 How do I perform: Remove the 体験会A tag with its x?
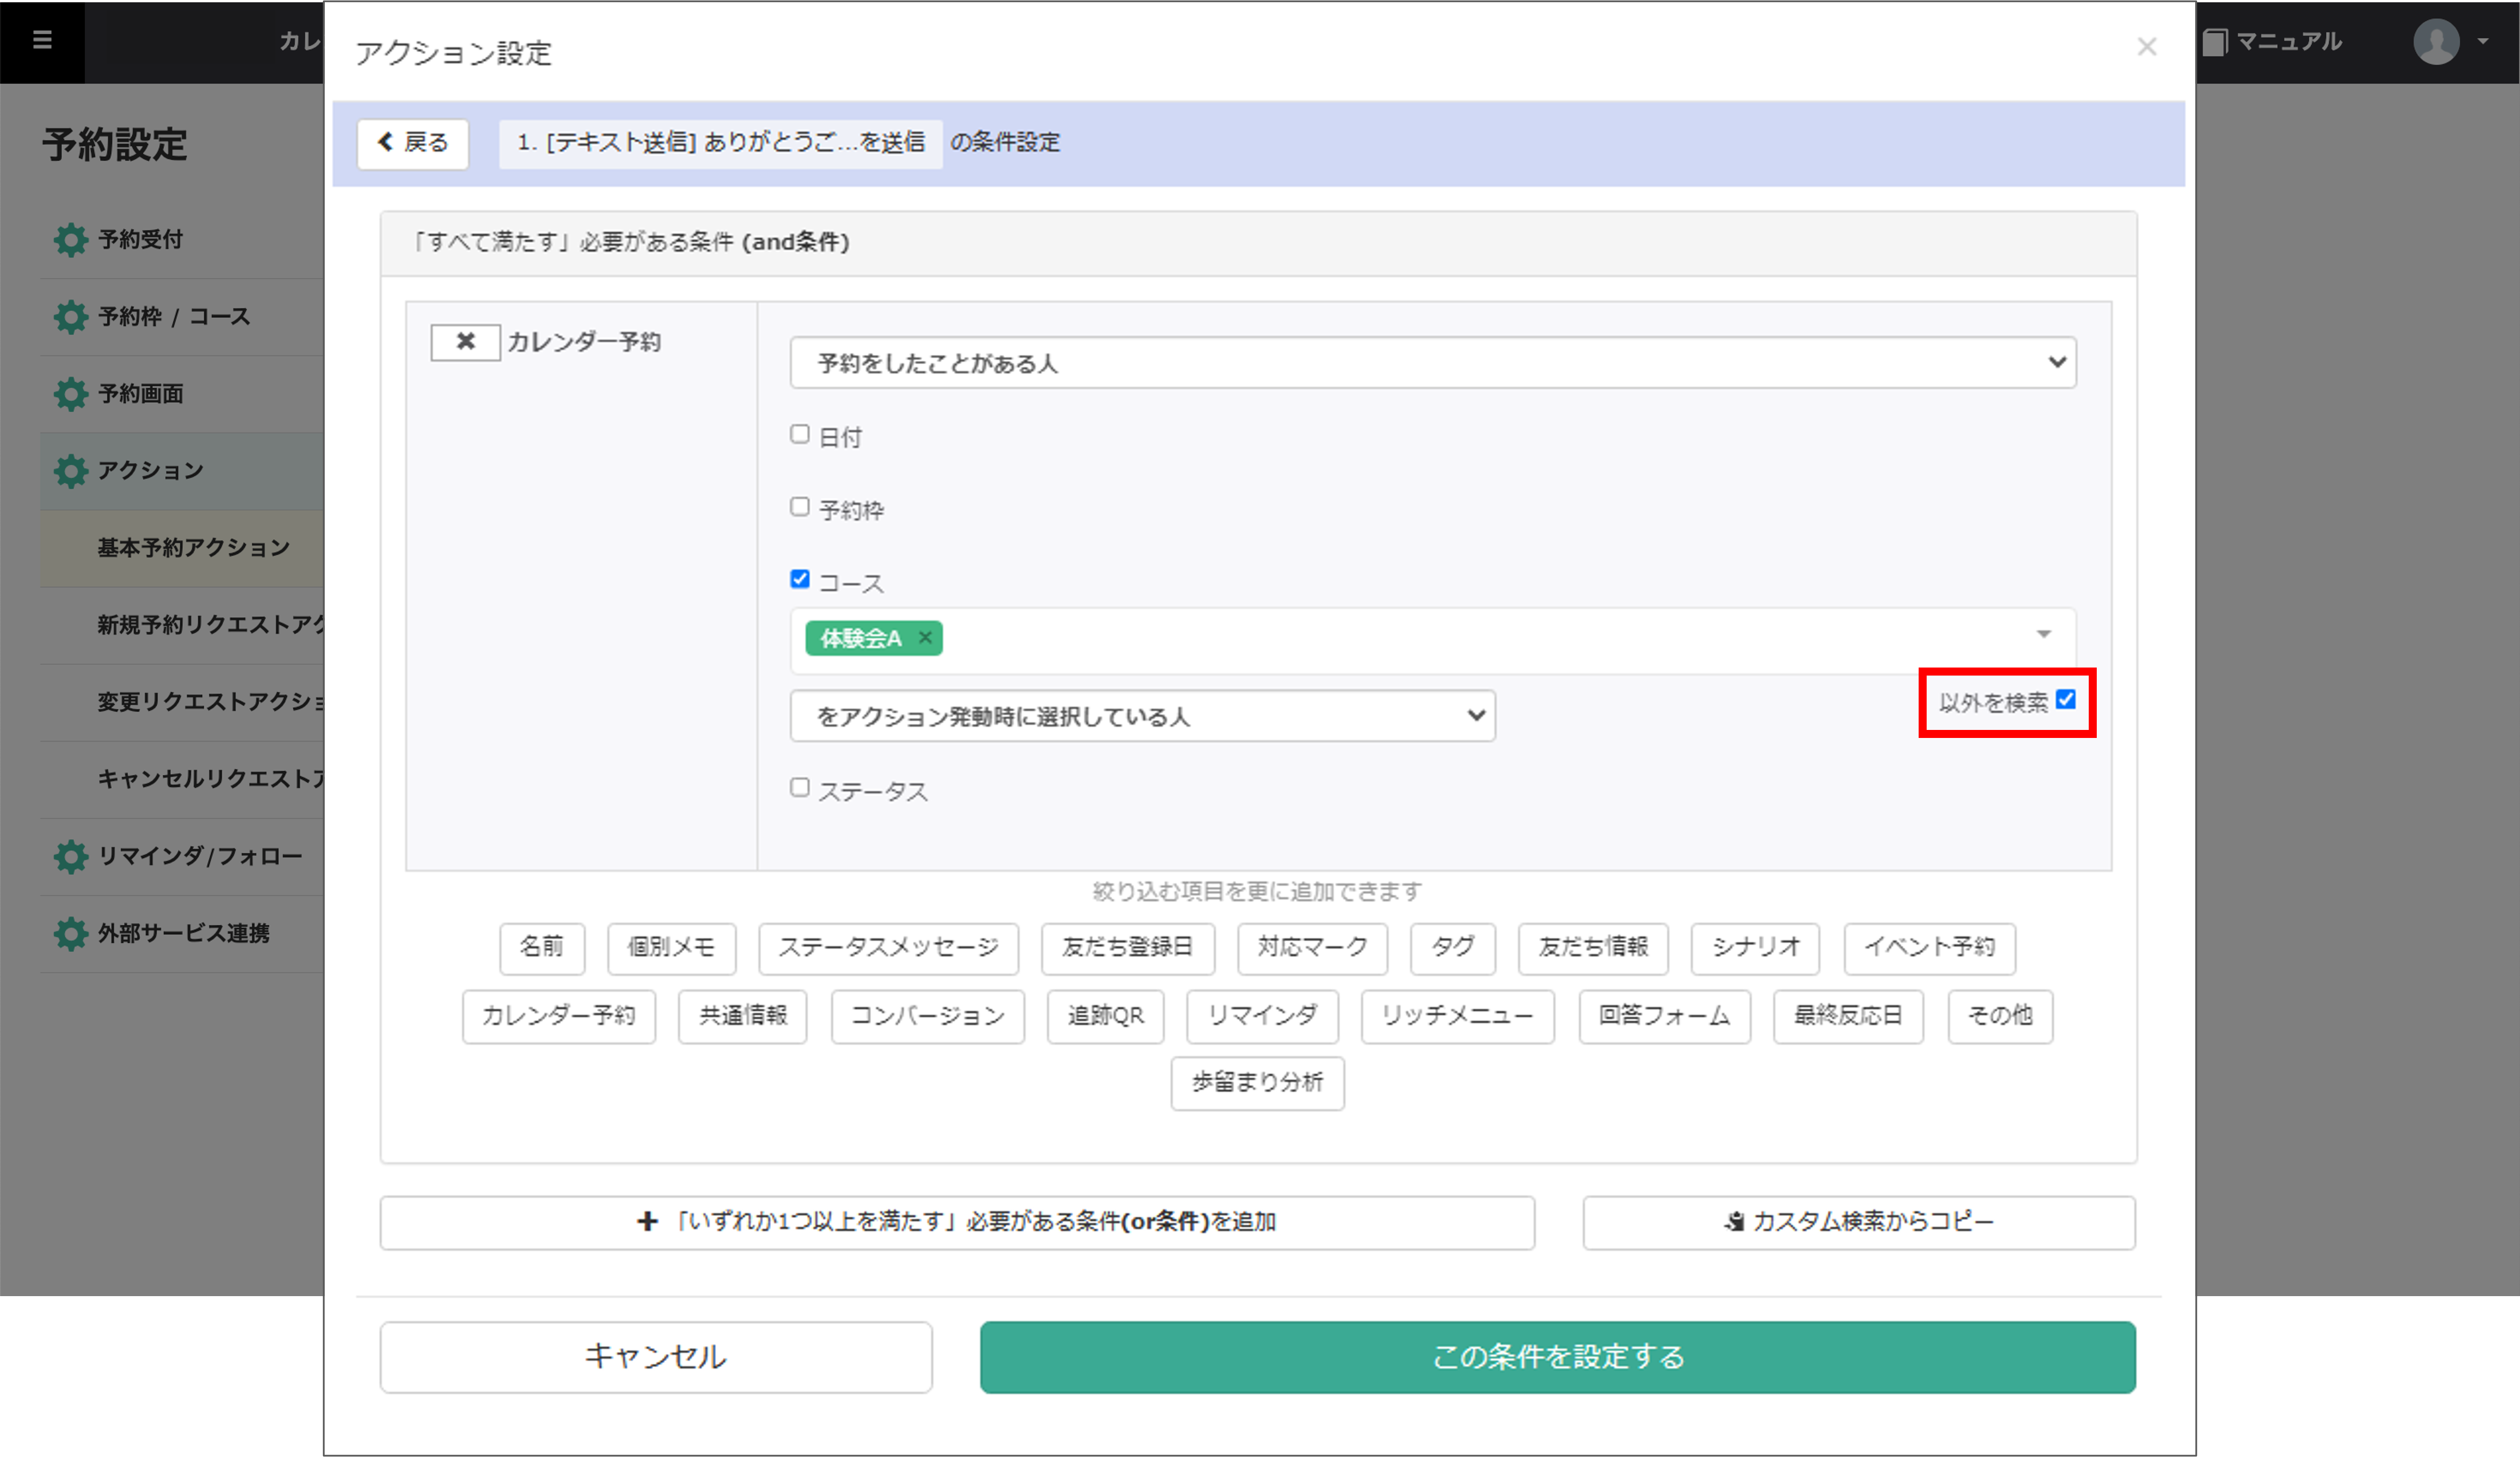pyautogui.click(x=925, y=638)
